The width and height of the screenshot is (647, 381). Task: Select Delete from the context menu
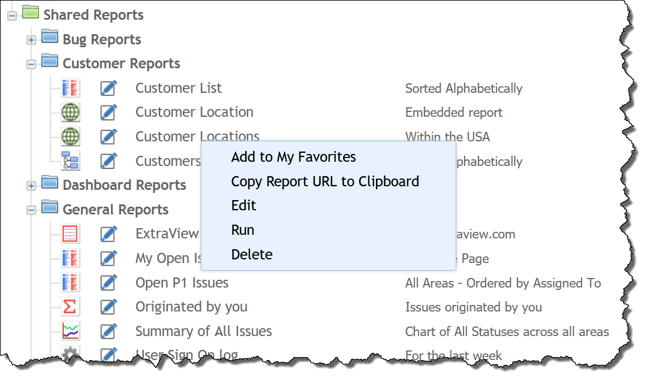coord(252,255)
